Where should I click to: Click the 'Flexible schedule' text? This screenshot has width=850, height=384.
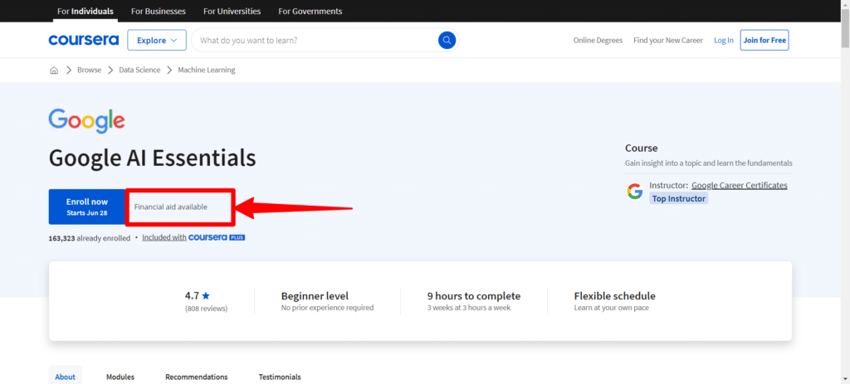[x=615, y=296]
